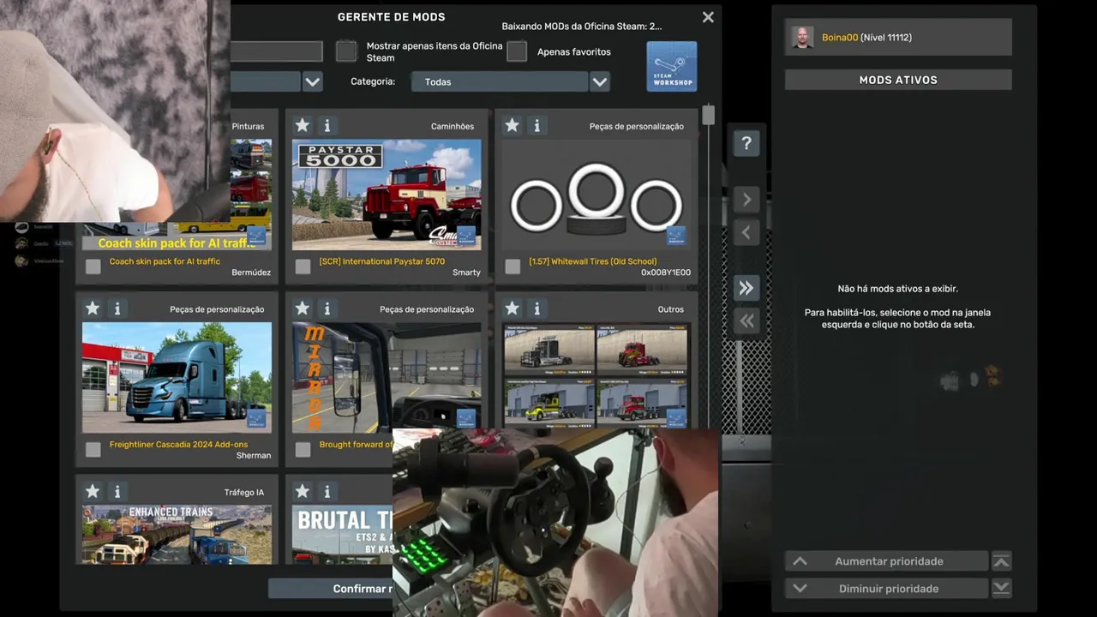This screenshot has height=617, width=1097.
Task: Select Freightliner Cascadia blue truck thumbnail
Action: tap(177, 377)
